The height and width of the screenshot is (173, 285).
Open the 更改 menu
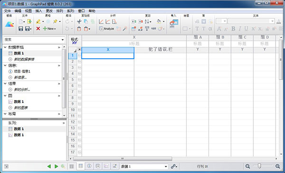coord(49,11)
